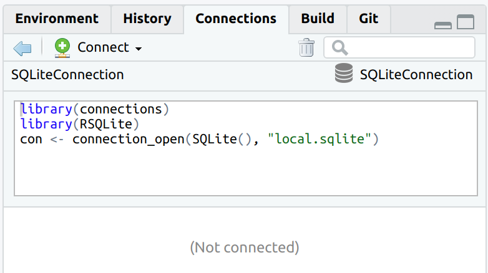
Task: Minimize the Connections pane
Action: click(x=443, y=24)
